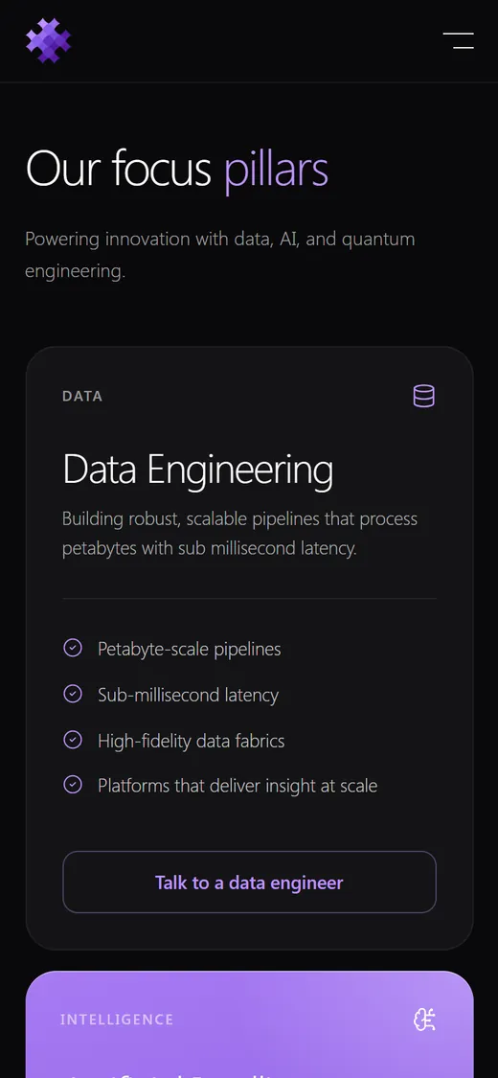Click Petabyte-scale pipelines list item
The height and width of the screenshot is (1078, 498).
[x=190, y=649]
